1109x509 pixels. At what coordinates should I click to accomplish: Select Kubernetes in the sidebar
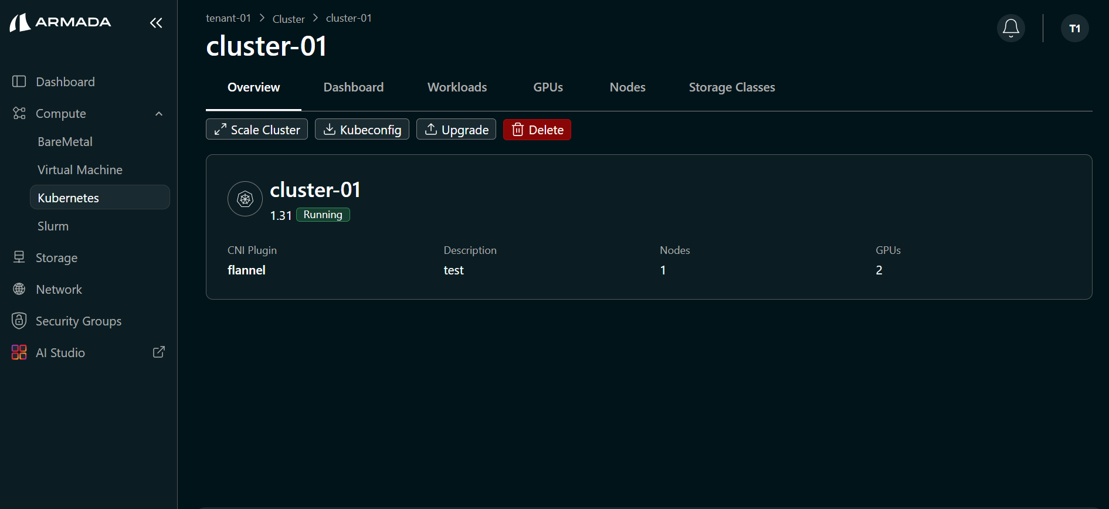pyautogui.click(x=100, y=198)
